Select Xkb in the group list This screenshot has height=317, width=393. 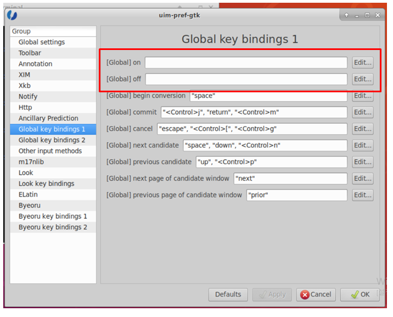[53, 86]
